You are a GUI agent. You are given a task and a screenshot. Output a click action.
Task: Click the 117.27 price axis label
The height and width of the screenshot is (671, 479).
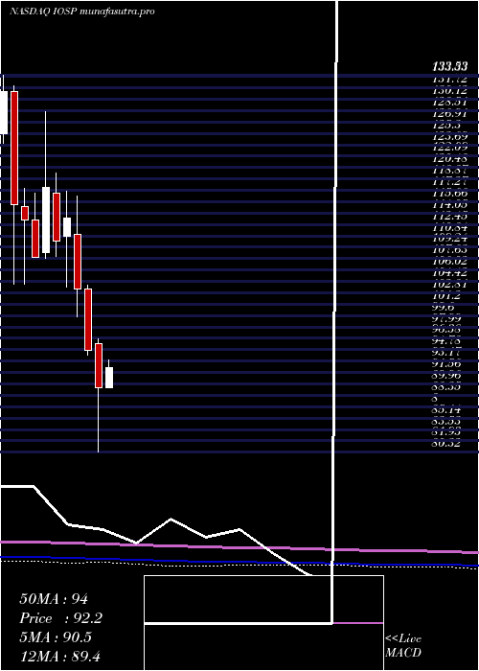pos(450,182)
